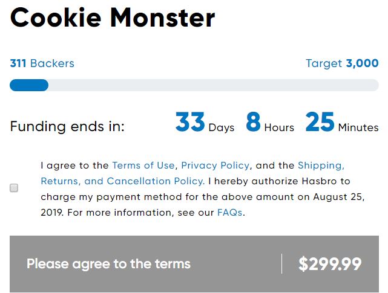Click the blue filled progress portion
The width and height of the screenshot is (388, 293).
[28, 85]
